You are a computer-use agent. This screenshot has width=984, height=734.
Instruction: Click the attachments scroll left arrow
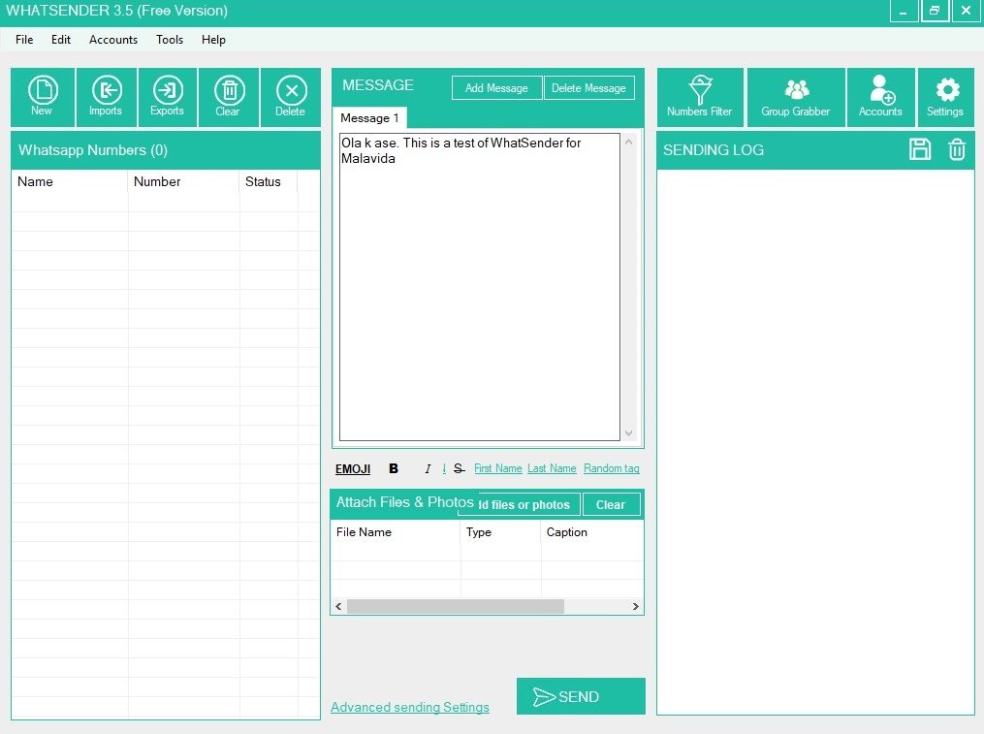click(x=339, y=607)
